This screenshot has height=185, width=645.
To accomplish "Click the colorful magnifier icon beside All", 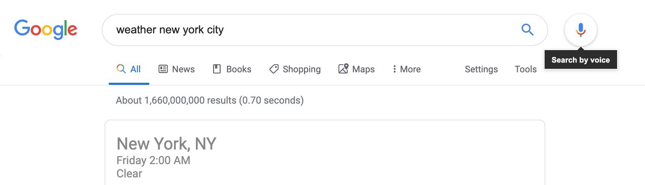I will click(121, 69).
